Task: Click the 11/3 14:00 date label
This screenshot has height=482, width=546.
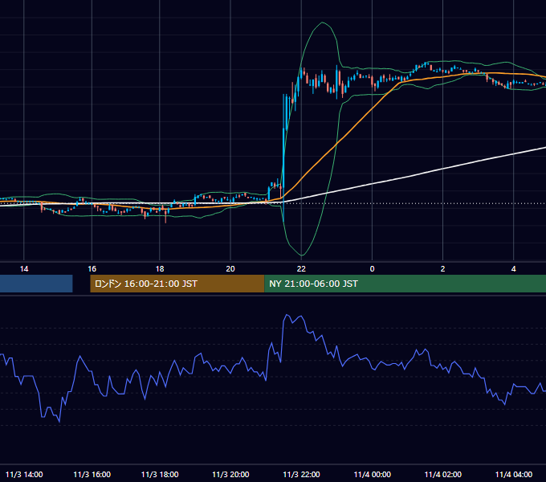Action: point(24,474)
